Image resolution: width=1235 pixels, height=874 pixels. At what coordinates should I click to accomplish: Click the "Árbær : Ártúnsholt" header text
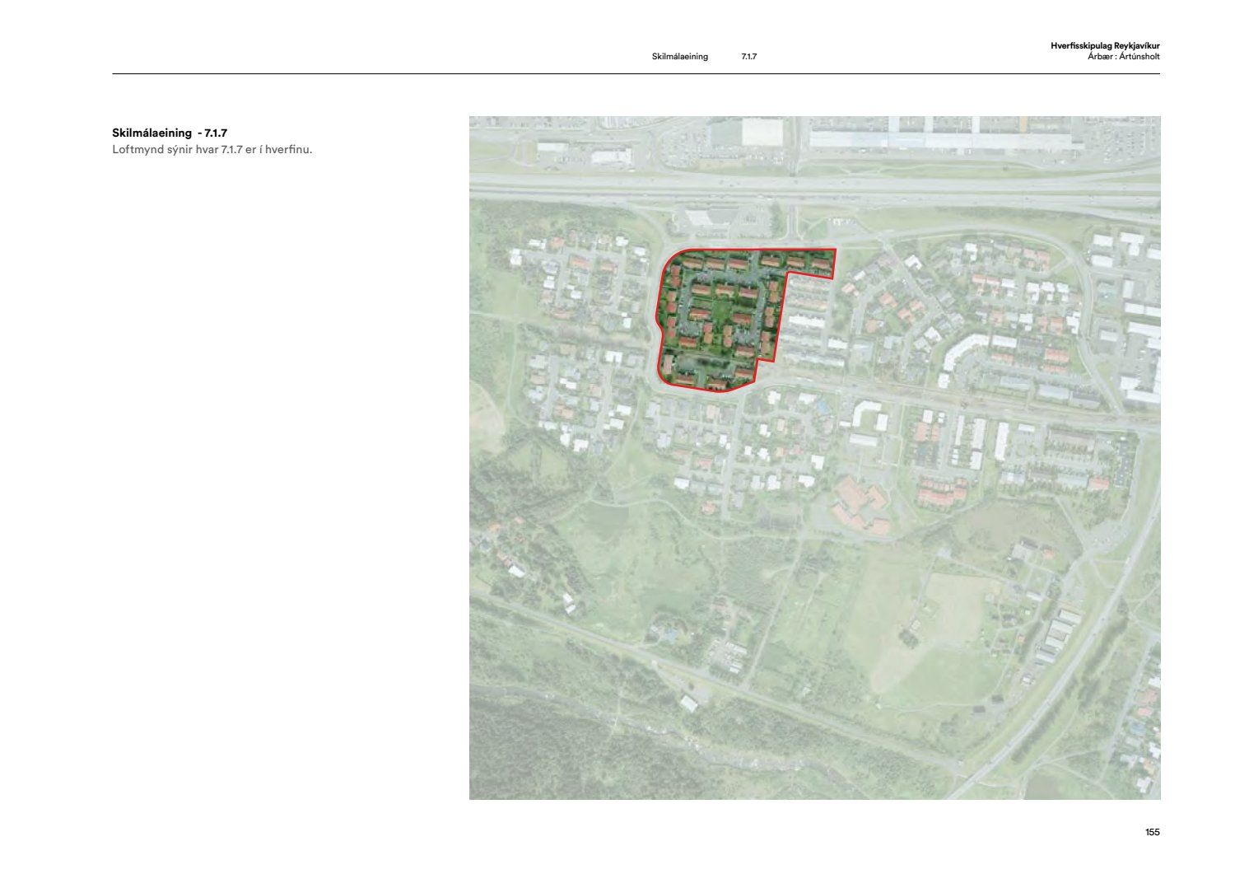point(1123,57)
